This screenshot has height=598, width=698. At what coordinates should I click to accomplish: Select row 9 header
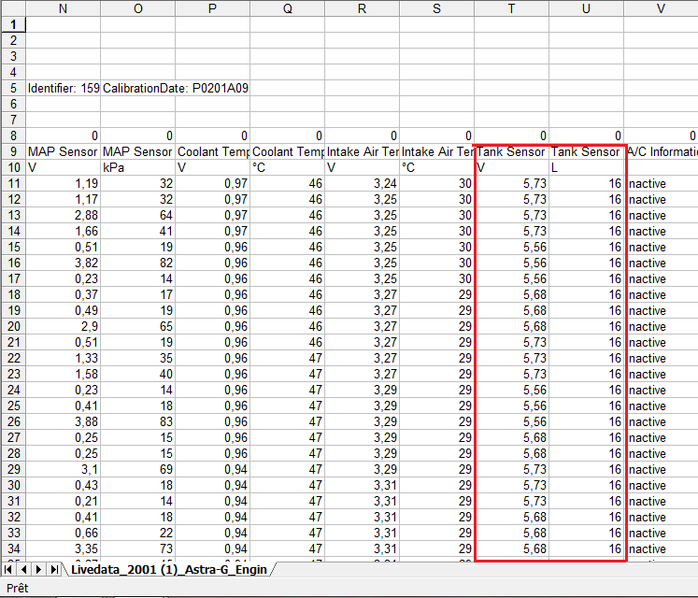(12, 151)
